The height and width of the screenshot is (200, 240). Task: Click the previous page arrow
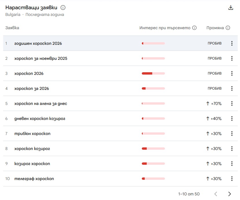pos(216,194)
